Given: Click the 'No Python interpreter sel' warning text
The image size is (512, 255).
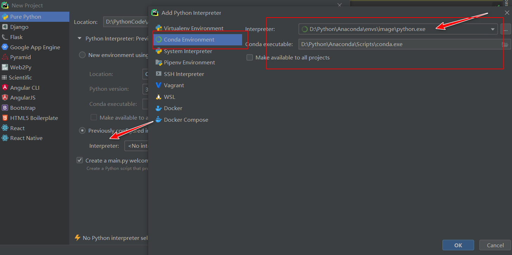Looking at the screenshot, I should point(115,238).
